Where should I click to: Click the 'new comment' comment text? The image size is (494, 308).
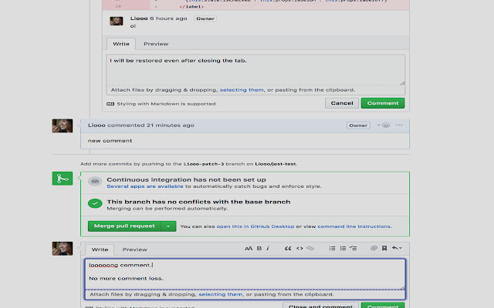(110, 141)
